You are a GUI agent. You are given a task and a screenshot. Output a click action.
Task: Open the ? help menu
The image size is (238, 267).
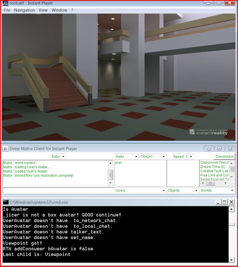pyautogui.click(x=72, y=10)
